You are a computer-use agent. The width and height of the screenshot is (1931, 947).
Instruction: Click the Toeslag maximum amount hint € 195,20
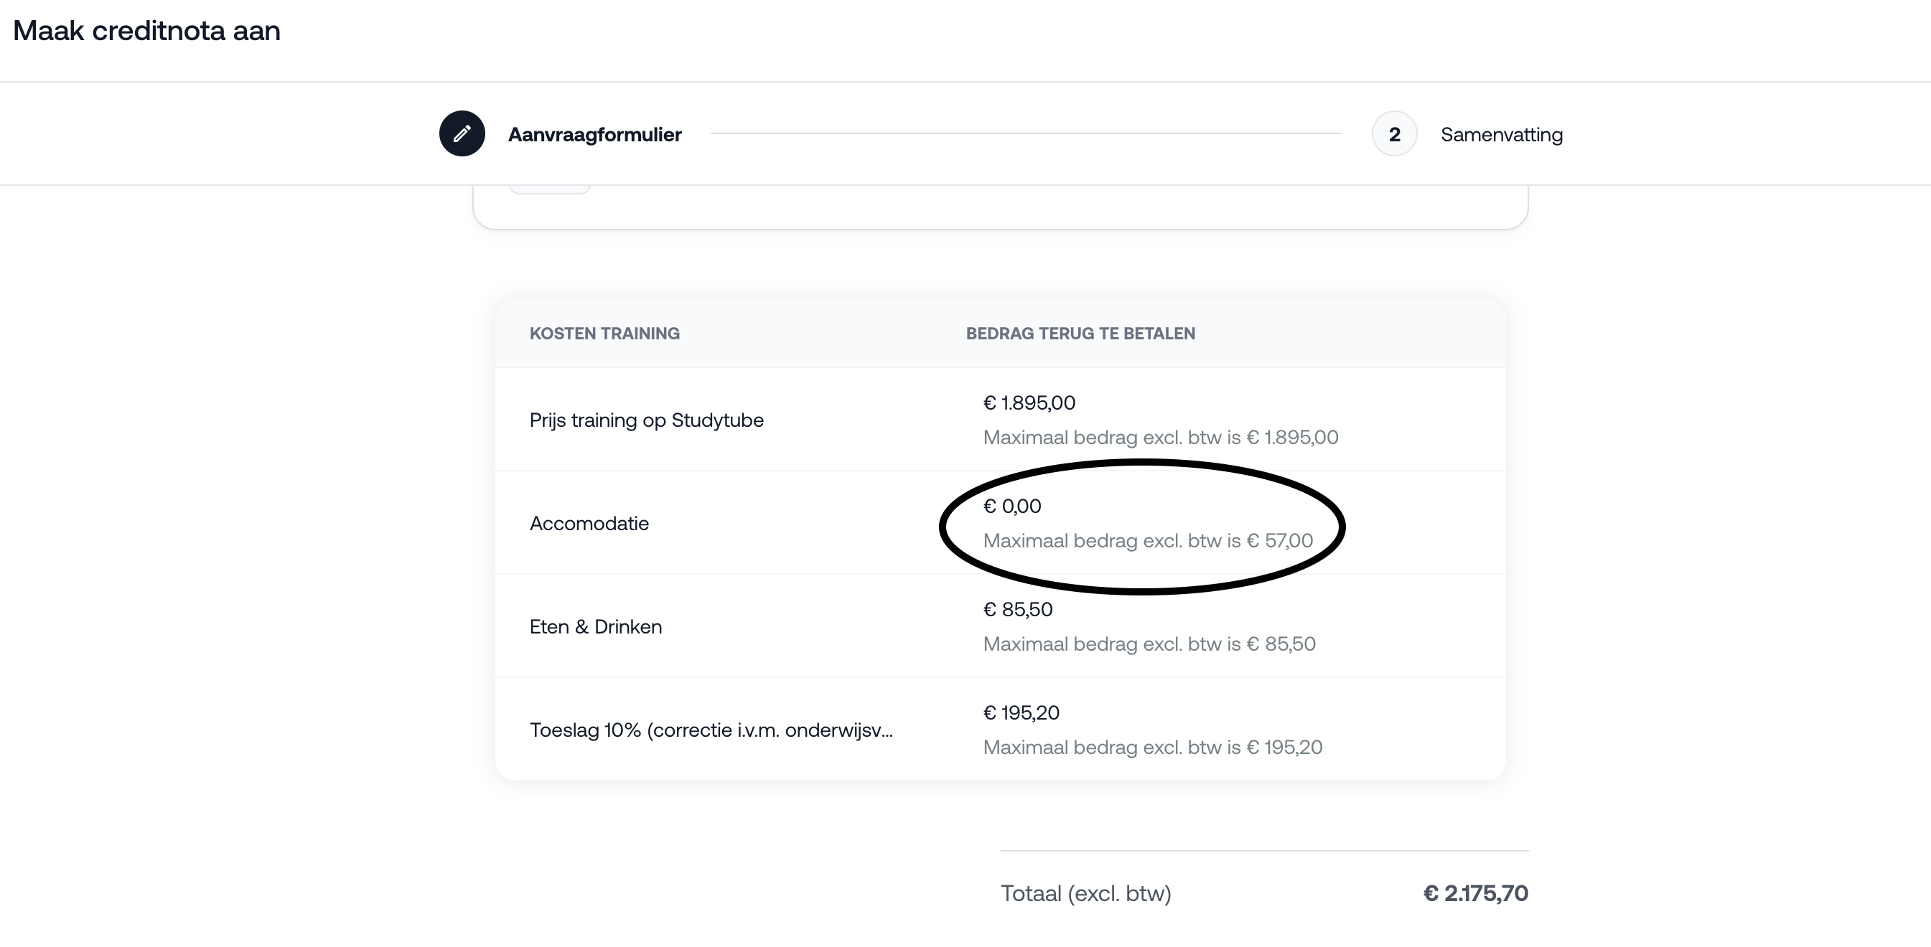point(1152,748)
